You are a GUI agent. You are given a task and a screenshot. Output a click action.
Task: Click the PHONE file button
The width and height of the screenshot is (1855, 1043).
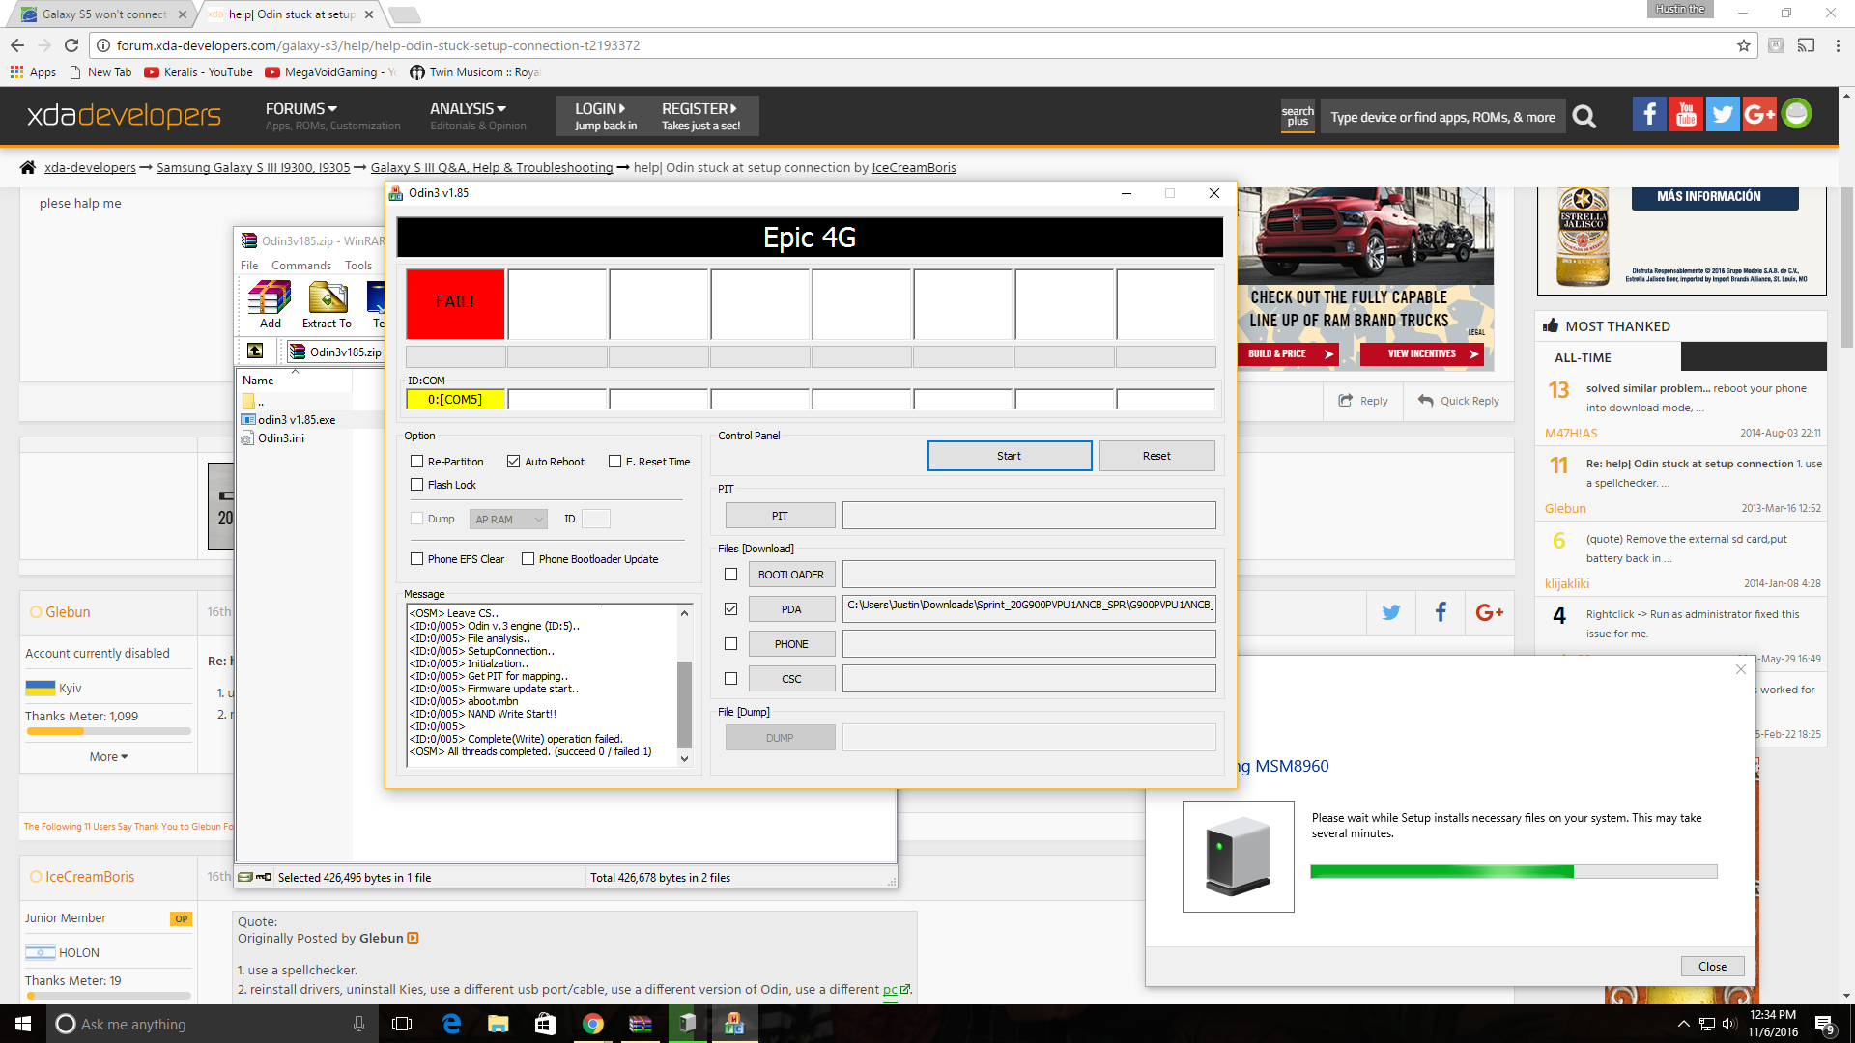(791, 644)
